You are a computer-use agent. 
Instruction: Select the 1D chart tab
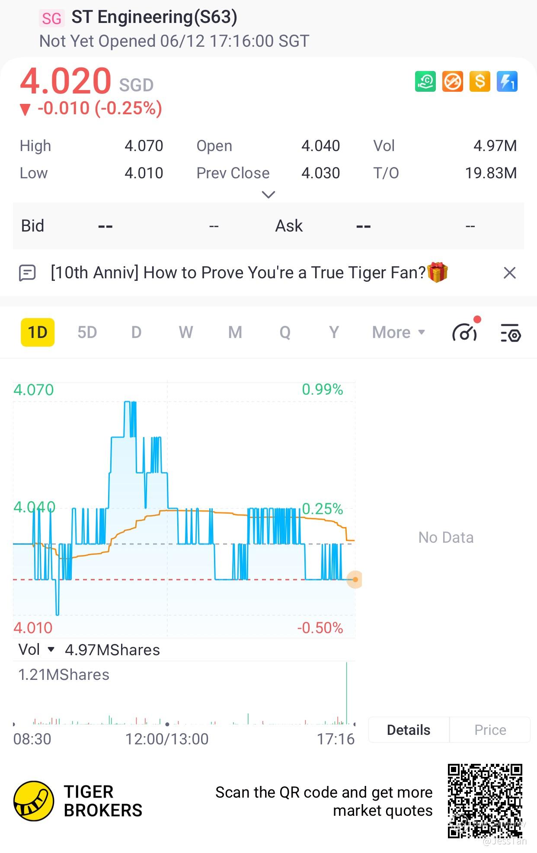[38, 332]
